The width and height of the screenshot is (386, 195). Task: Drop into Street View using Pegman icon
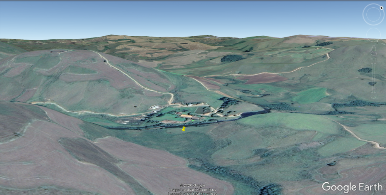373,50
